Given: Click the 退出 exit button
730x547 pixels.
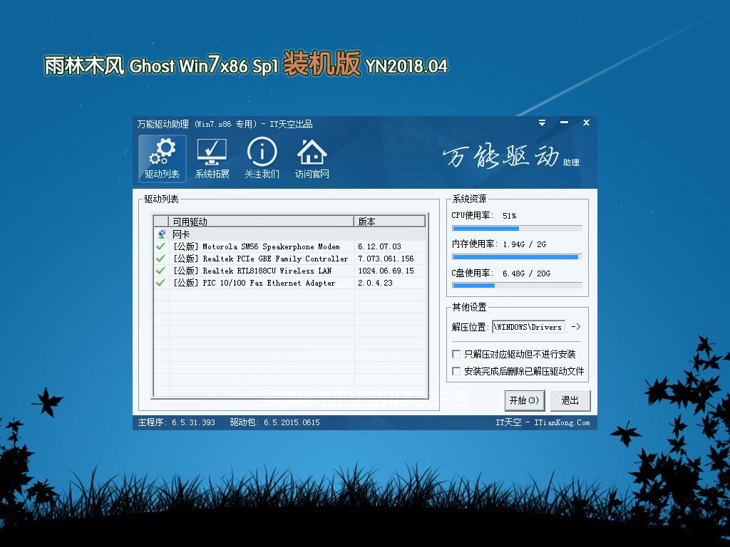Looking at the screenshot, I should point(570,400).
